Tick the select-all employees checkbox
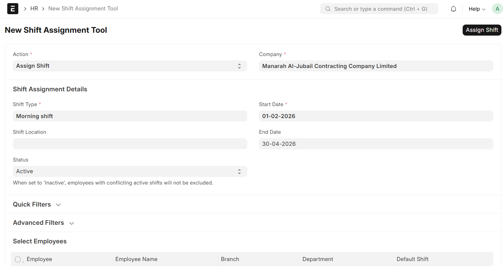Image resolution: width=503 pixels, height=267 pixels. [x=18, y=259]
